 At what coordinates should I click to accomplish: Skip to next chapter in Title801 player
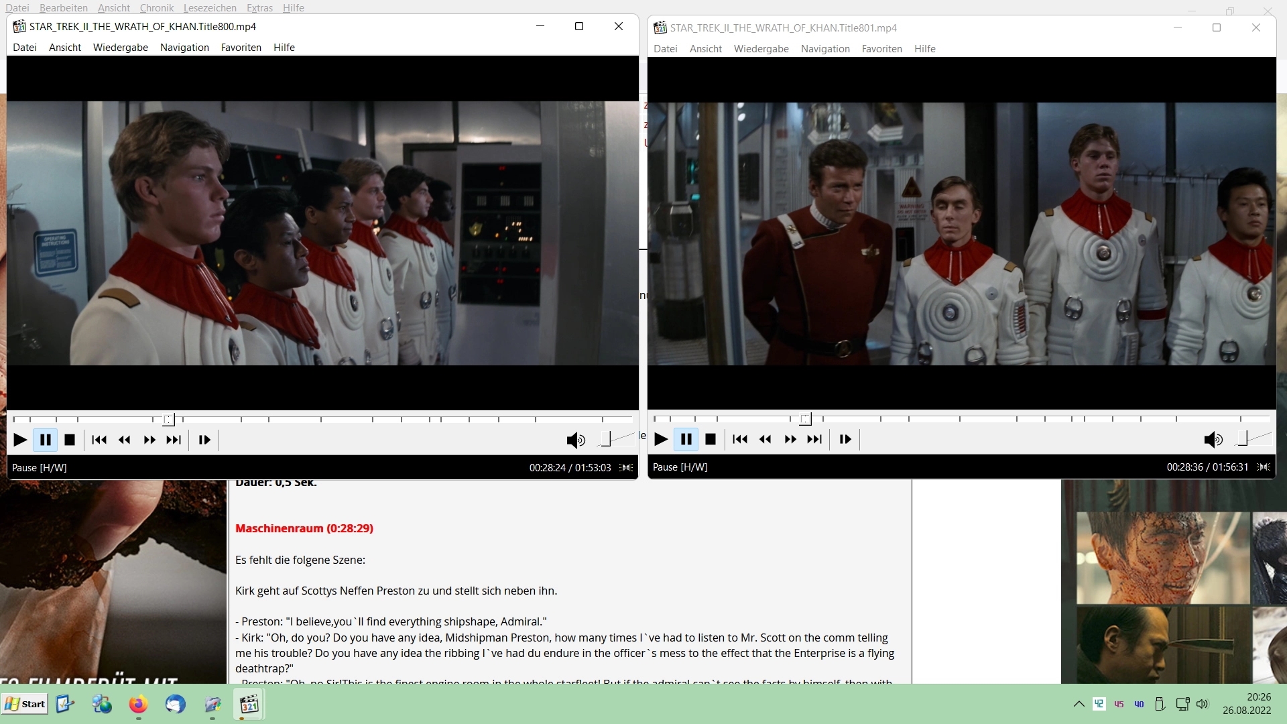click(814, 440)
